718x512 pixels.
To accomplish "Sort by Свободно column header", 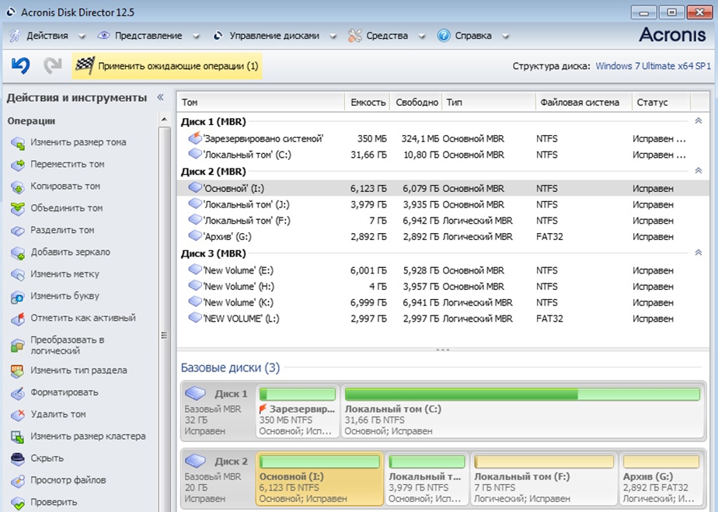I will [x=417, y=103].
